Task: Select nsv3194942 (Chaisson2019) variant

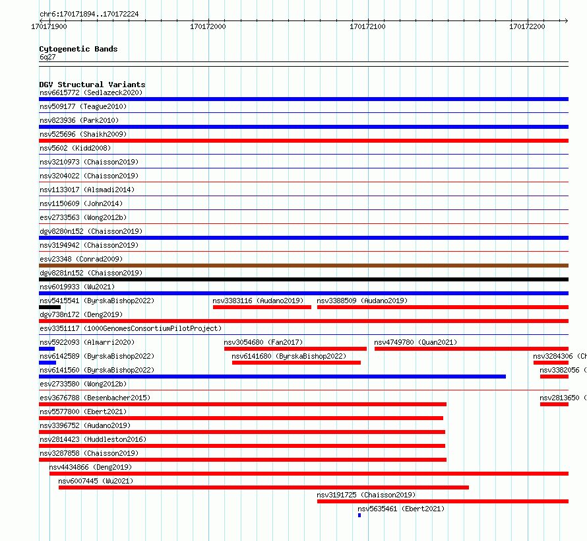Action: pos(89,245)
